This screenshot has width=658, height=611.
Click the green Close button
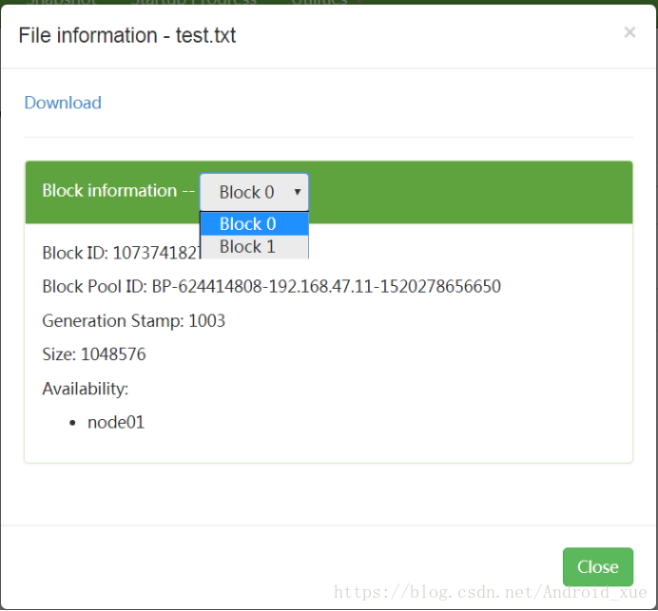598,566
